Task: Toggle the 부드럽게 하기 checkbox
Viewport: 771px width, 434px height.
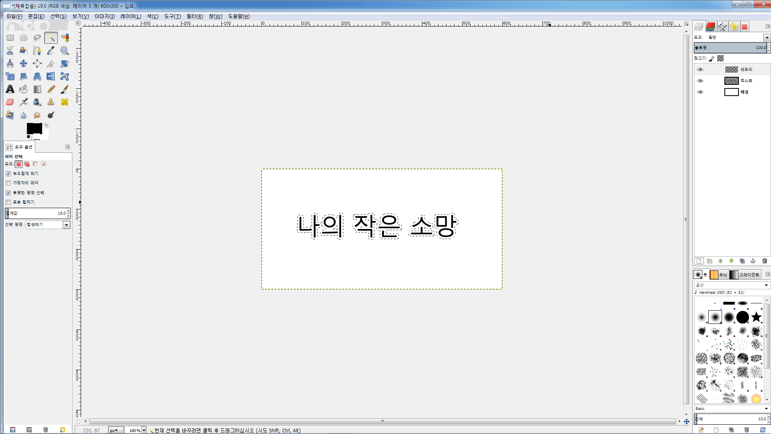Action: [8, 174]
